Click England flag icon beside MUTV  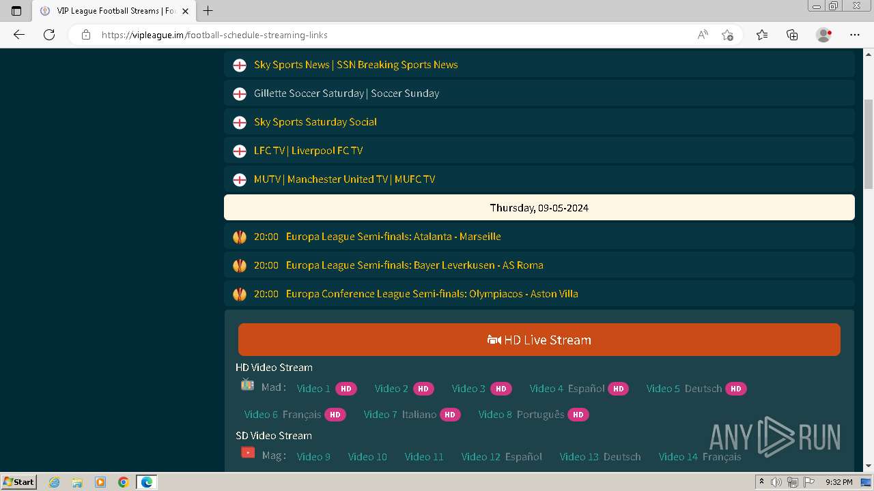(x=240, y=179)
